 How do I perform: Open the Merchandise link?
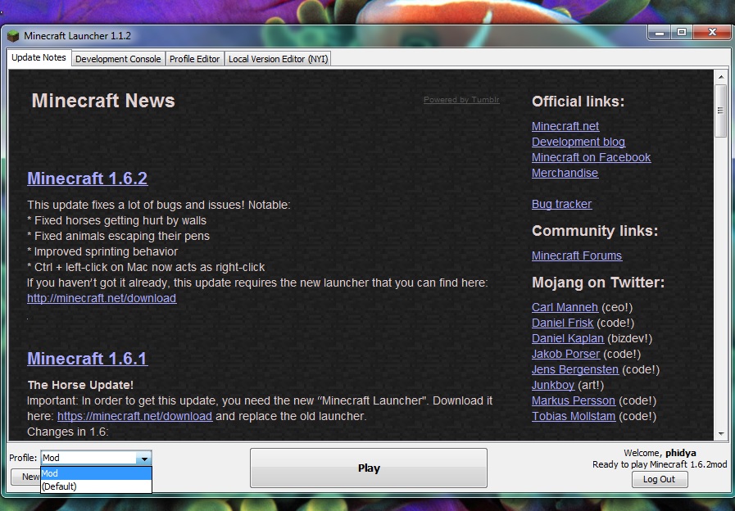(565, 173)
